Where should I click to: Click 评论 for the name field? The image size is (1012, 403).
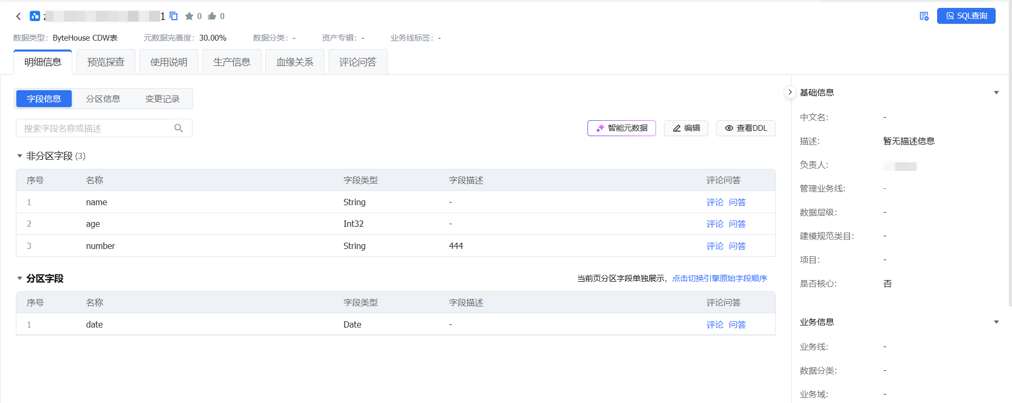(715, 203)
